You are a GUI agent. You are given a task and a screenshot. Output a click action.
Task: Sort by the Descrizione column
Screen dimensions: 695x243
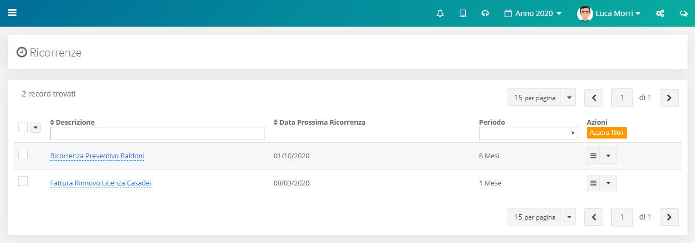point(73,122)
